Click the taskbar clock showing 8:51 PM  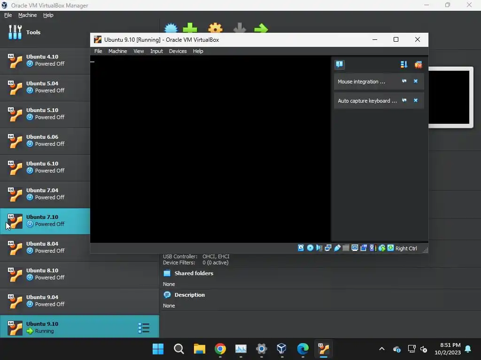point(447,349)
